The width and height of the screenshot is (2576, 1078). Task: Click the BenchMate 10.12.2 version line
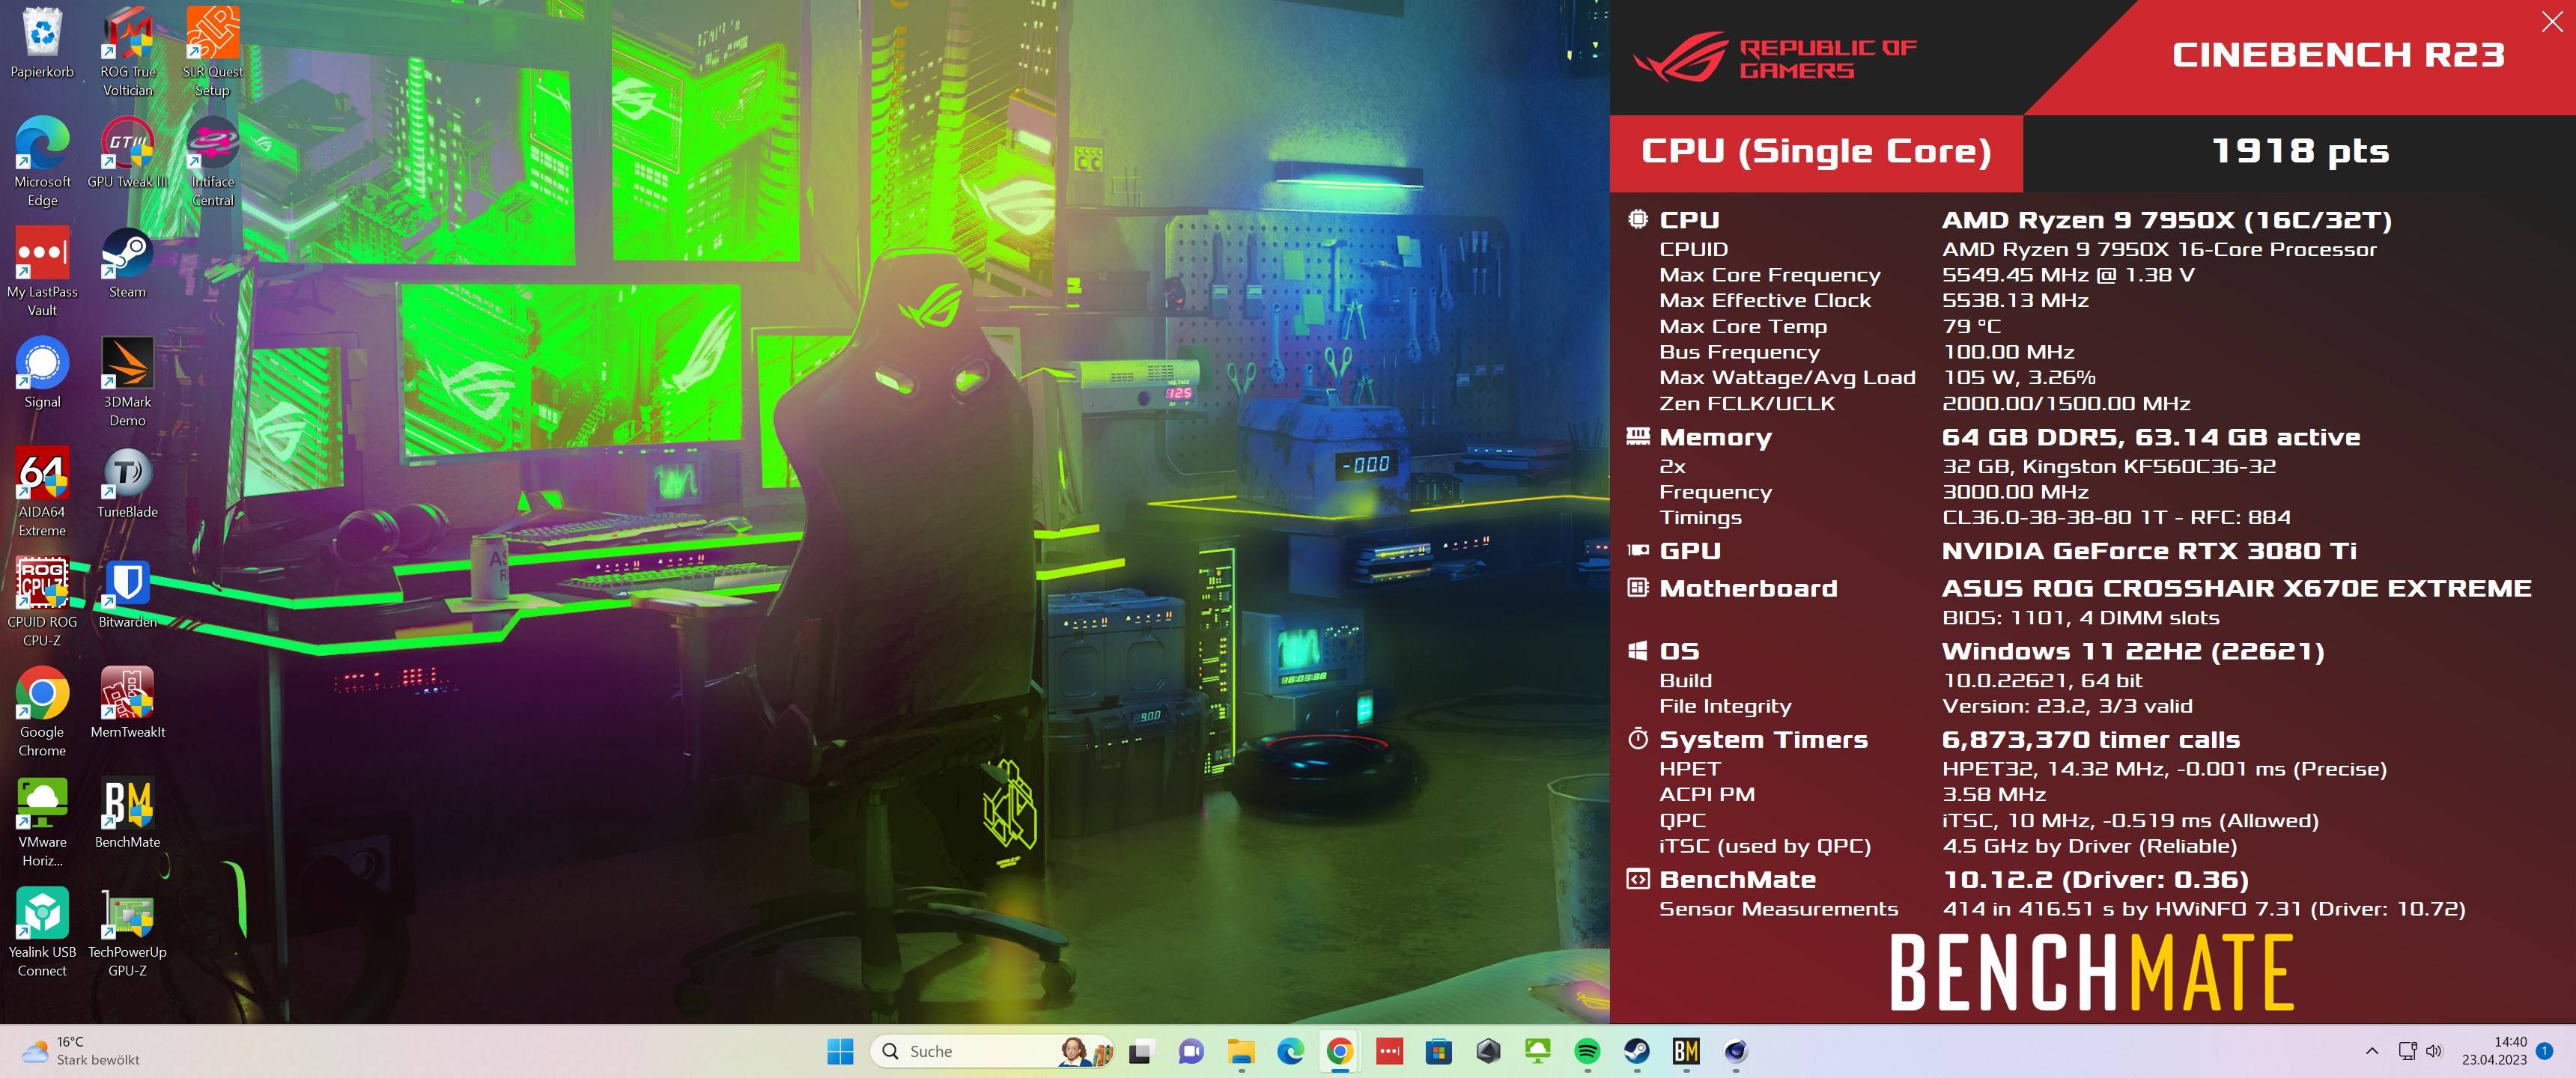[x=2094, y=881]
